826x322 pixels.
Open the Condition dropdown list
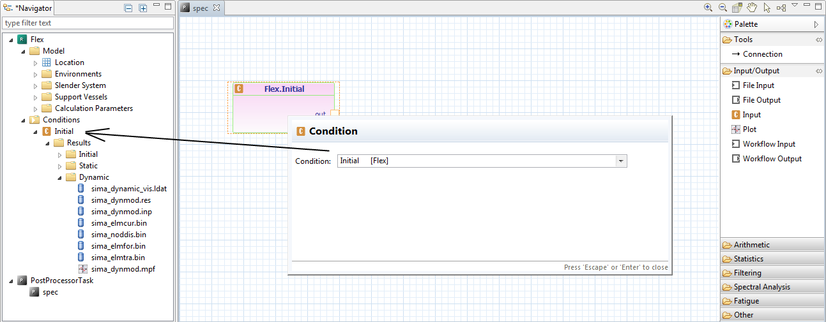point(620,161)
